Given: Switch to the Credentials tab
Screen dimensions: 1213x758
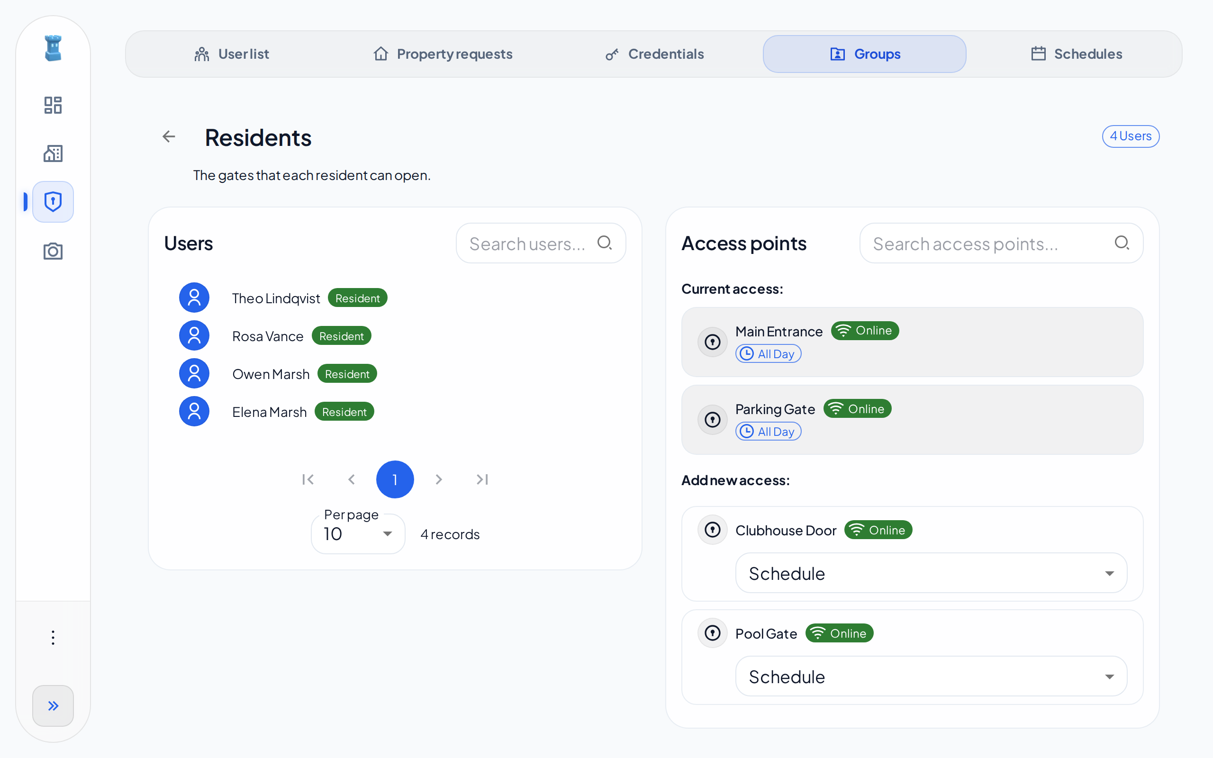Looking at the screenshot, I should click(654, 54).
